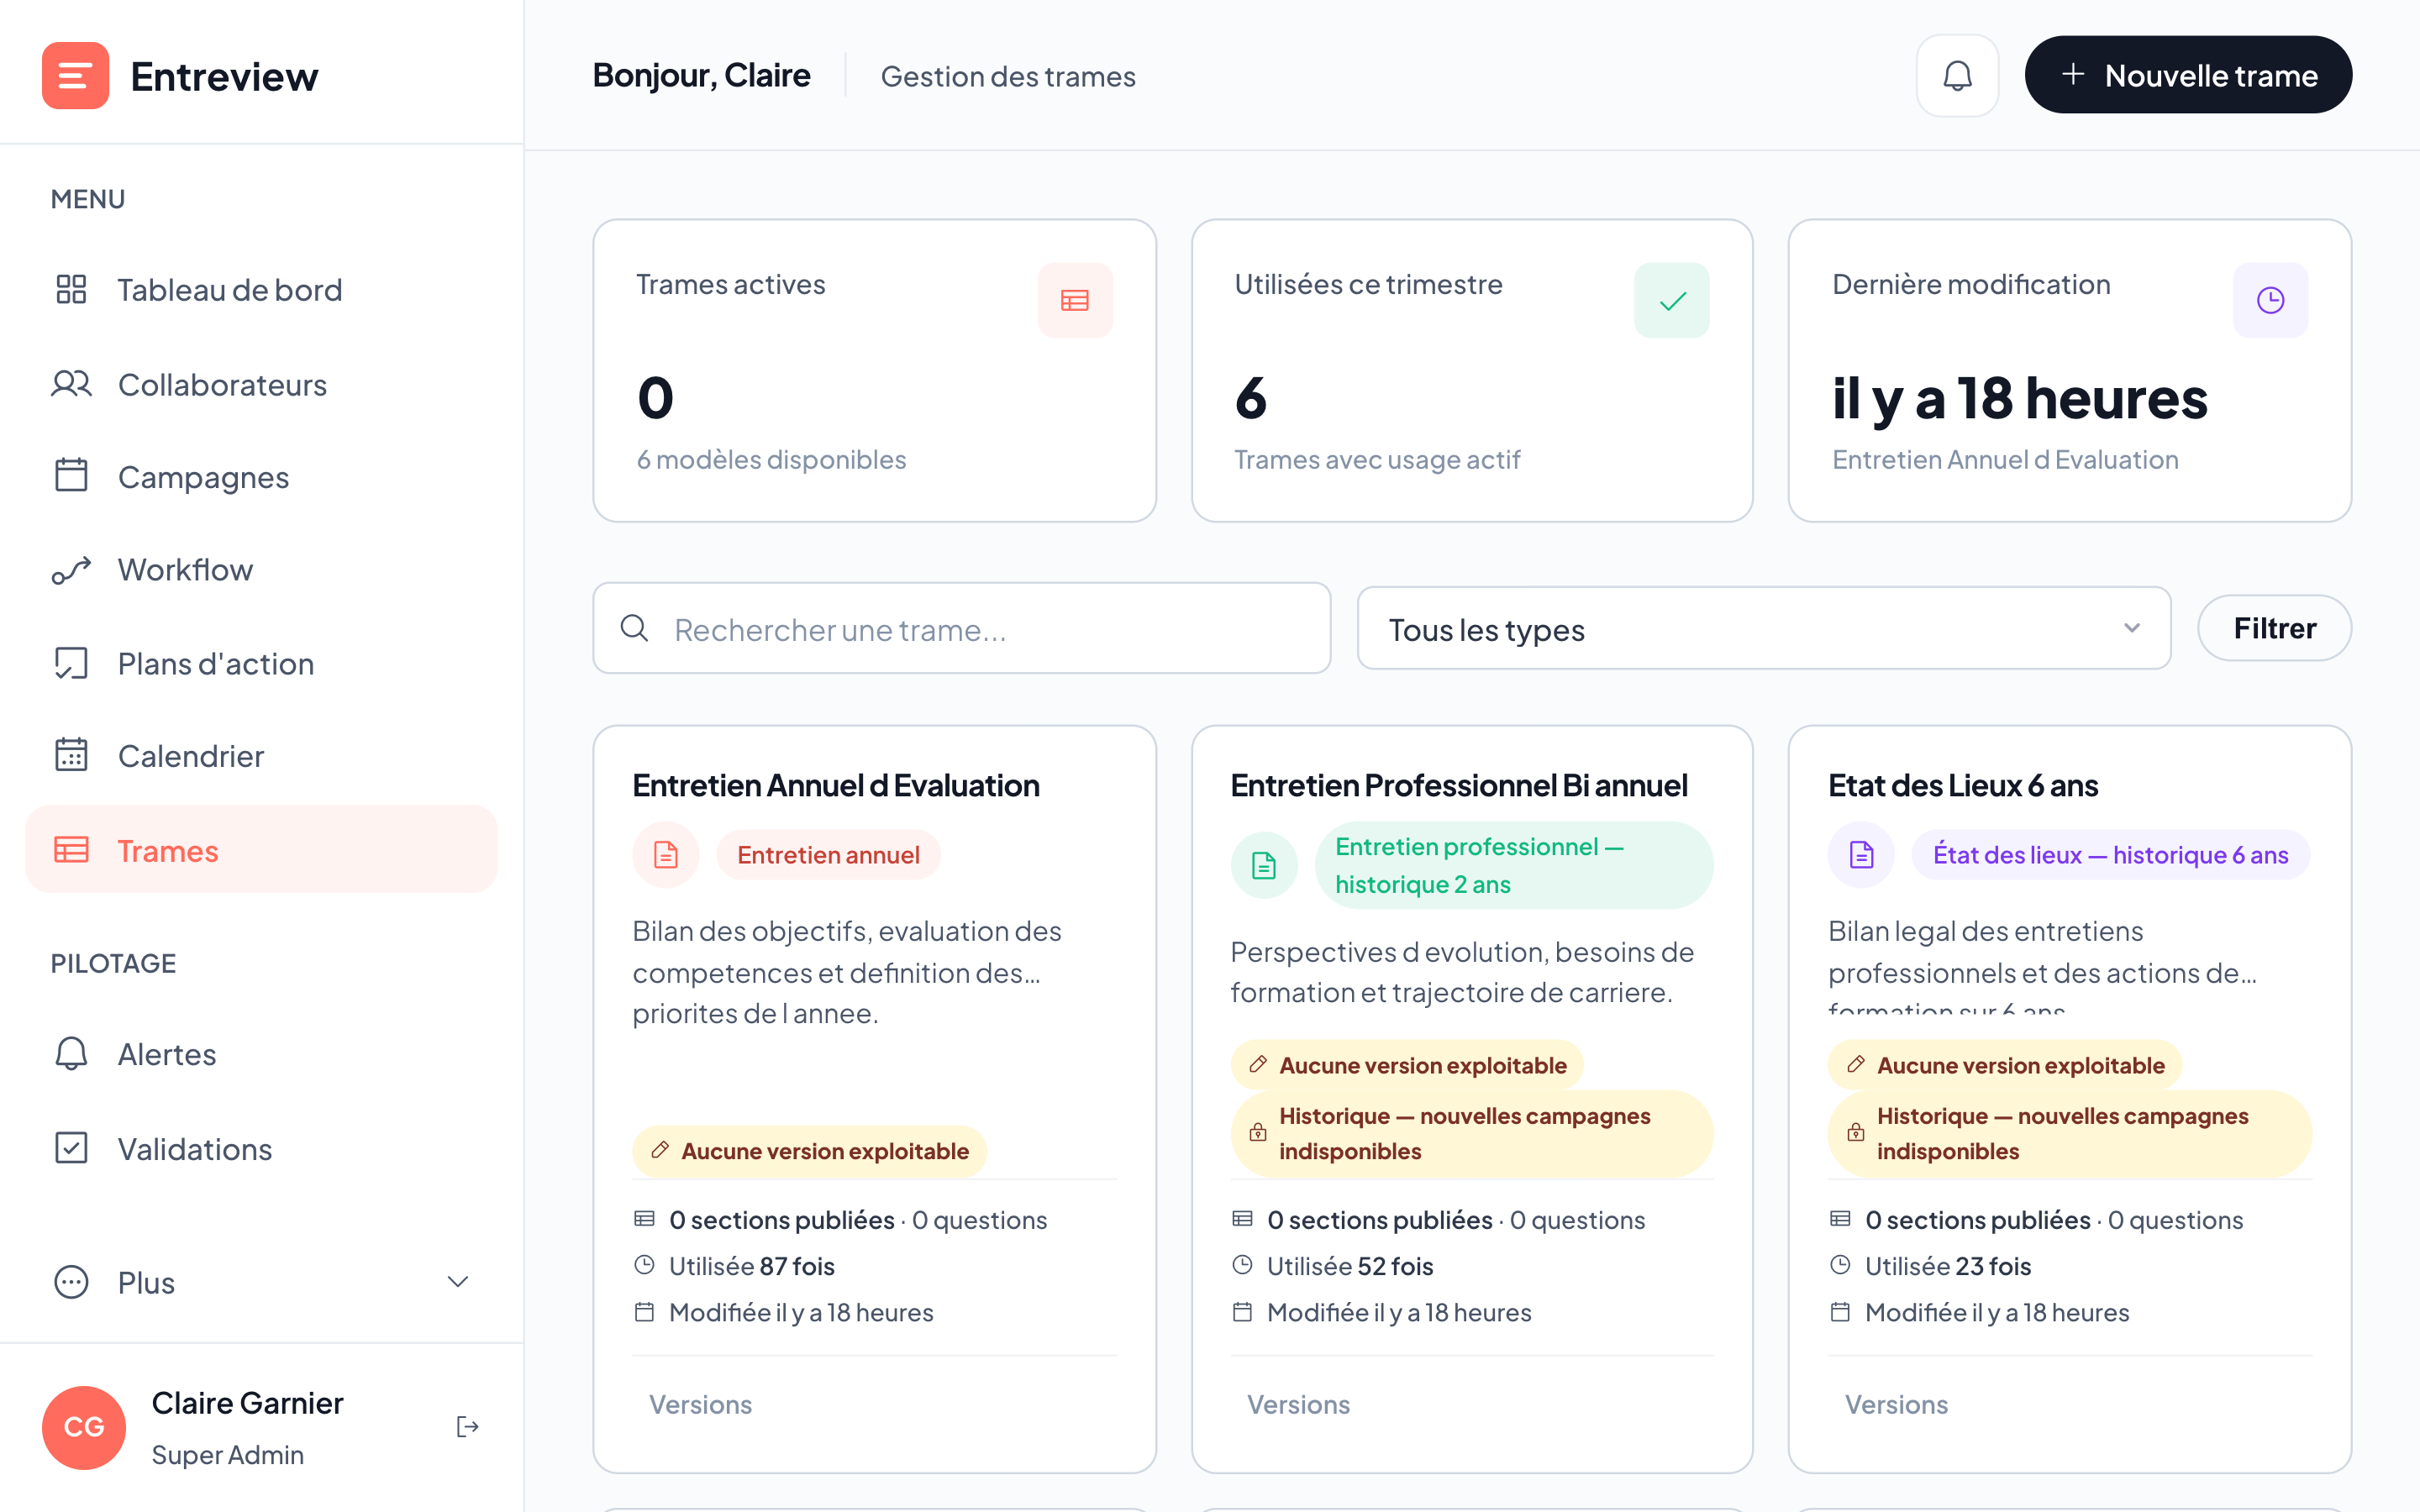Click the Trames actives table icon

(1075, 300)
